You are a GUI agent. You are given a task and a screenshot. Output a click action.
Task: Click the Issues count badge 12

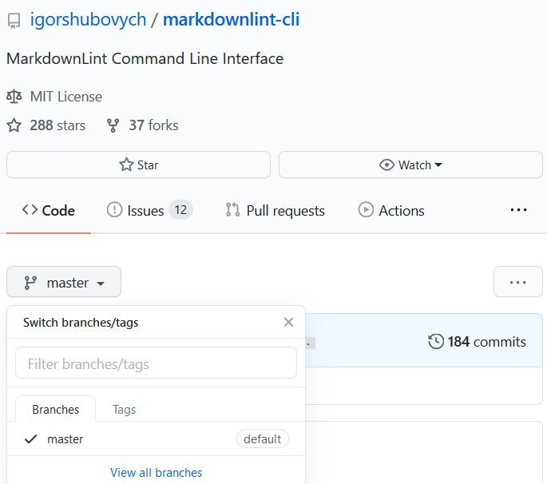point(180,210)
